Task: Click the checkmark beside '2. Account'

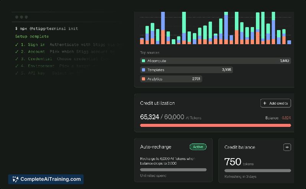Action: pyautogui.click(x=17, y=52)
